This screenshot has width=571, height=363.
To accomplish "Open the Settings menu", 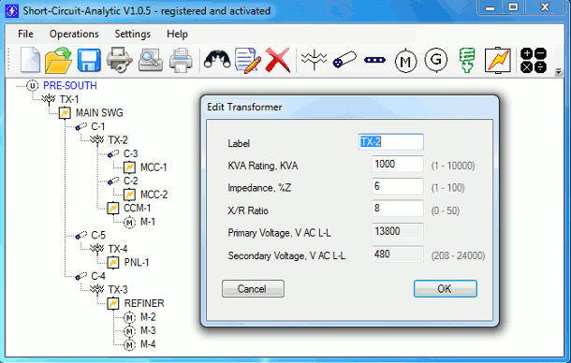I will click(133, 34).
